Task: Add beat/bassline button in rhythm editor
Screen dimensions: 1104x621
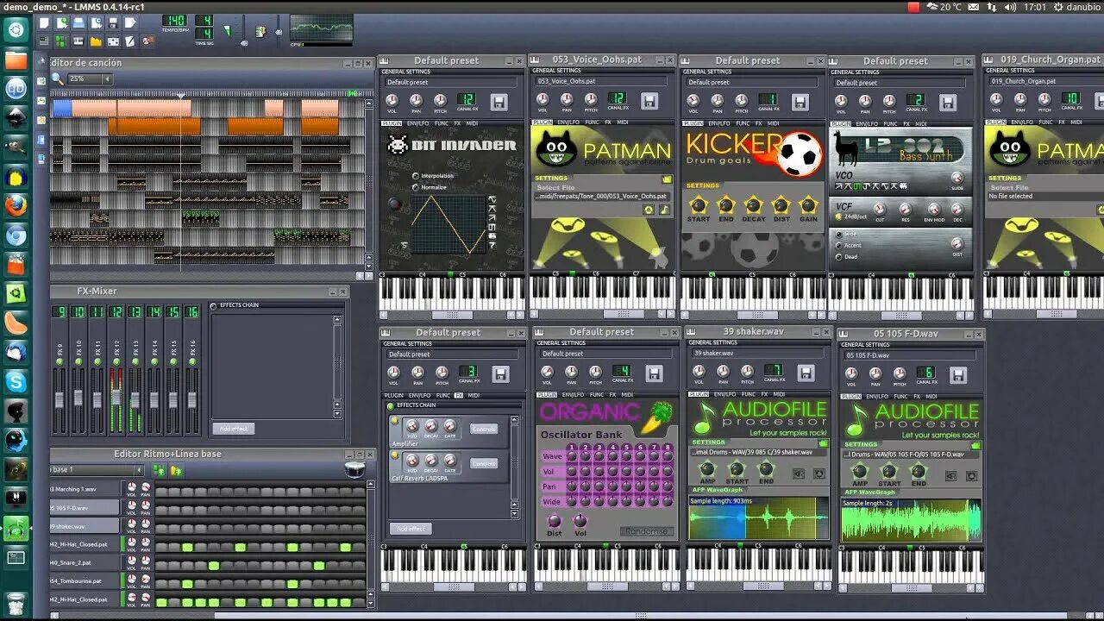Action: [x=159, y=471]
